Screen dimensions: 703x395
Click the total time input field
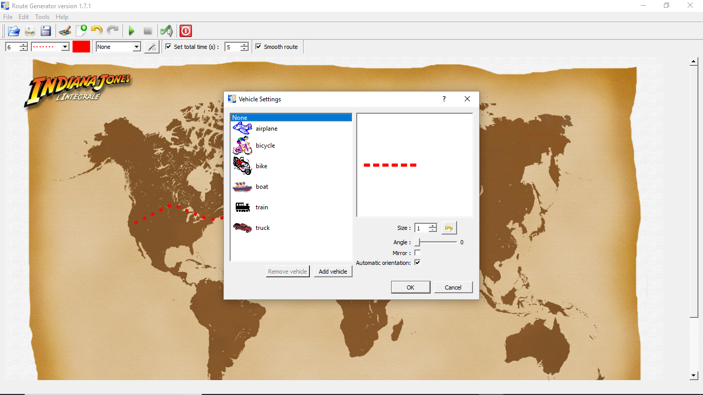pos(232,47)
